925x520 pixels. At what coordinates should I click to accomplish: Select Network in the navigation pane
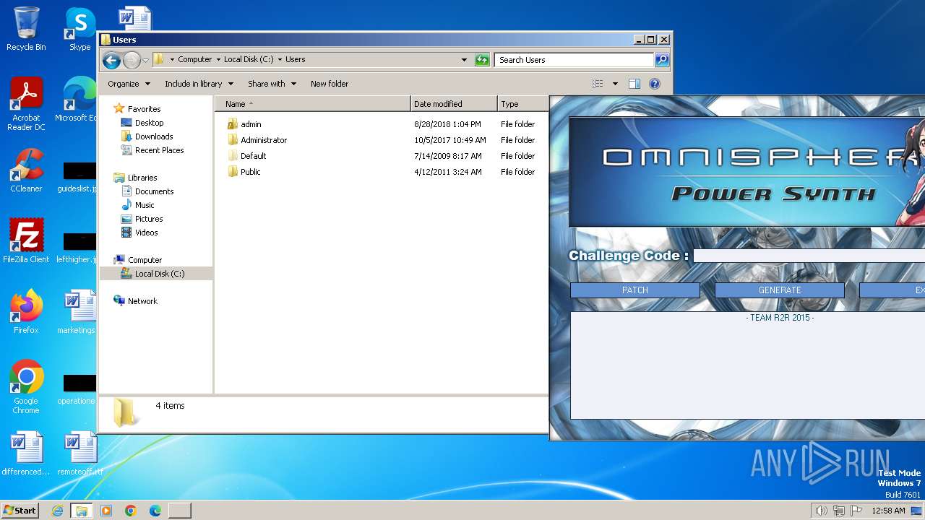[x=142, y=301]
